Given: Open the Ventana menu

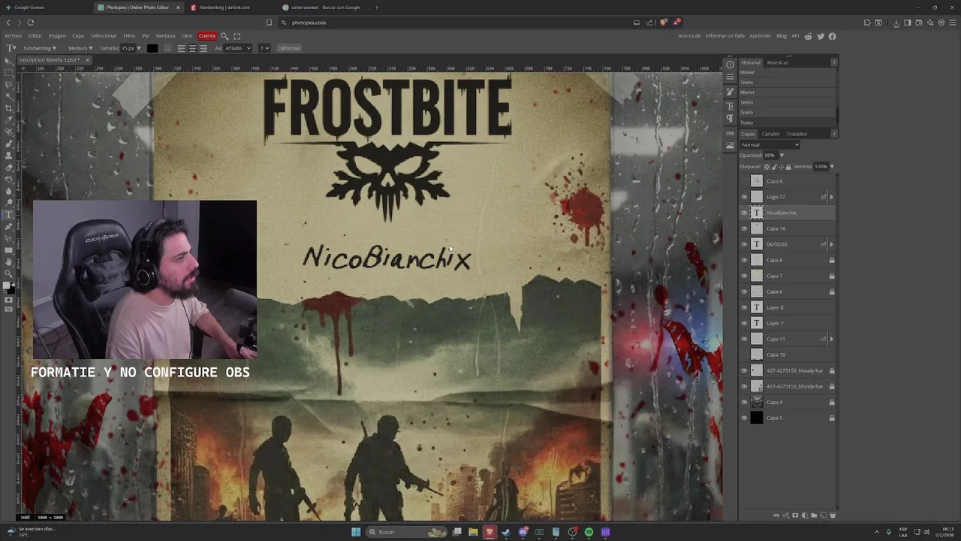Looking at the screenshot, I should pyautogui.click(x=165, y=36).
